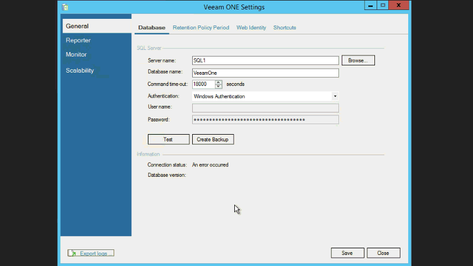This screenshot has width=473, height=266.
Task: Click the Veeam ONE Settings title bar icon
Action: [65, 7]
